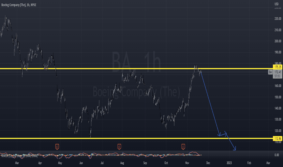Click the 220.00 price axis label
Screen dimensions: 283x167
tap(278, 19)
